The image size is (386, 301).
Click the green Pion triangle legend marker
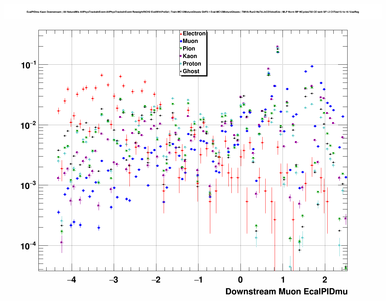pyautogui.click(x=181, y=49)
